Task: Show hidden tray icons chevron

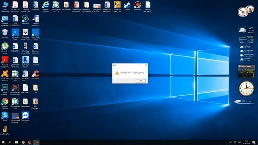Action: pos(227,142)
